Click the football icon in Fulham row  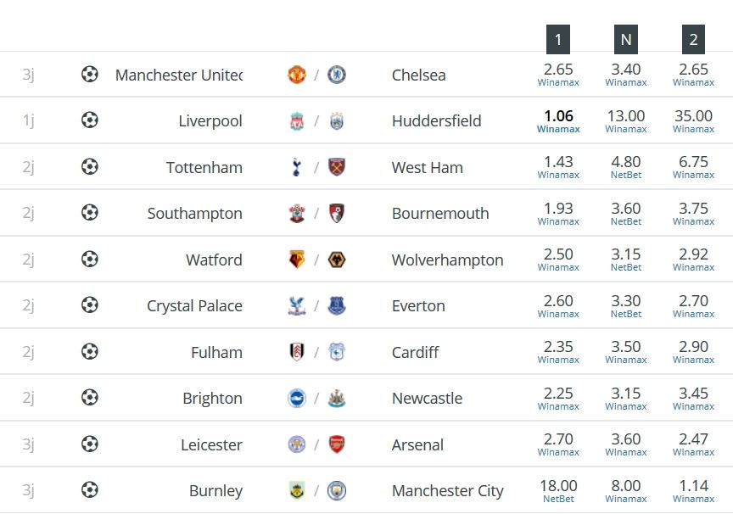click(90, 351)
